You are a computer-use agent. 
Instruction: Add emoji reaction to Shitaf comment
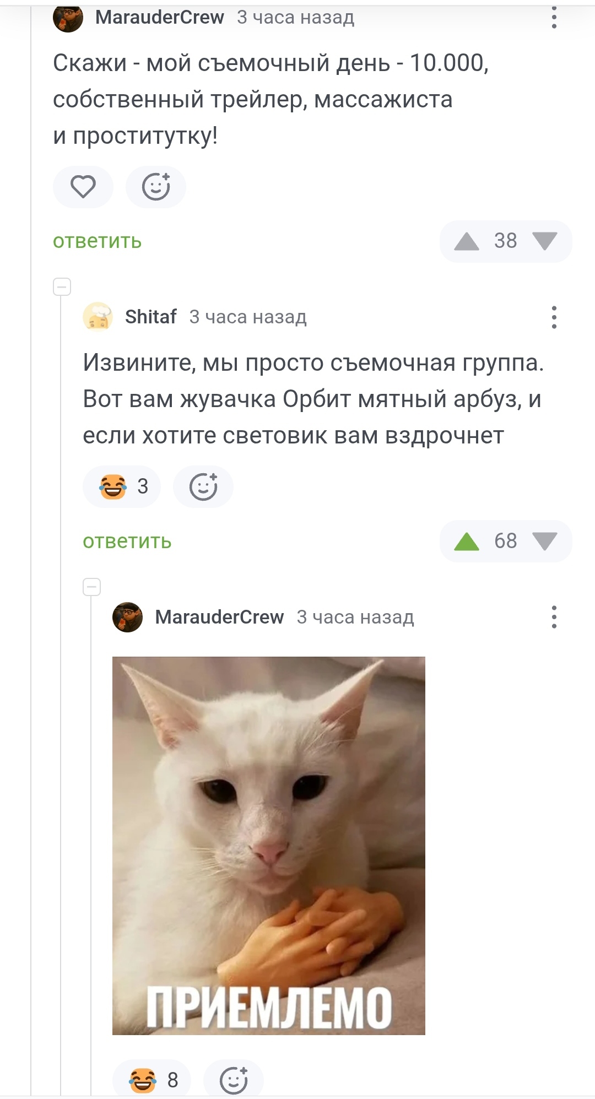click(203, 486)
